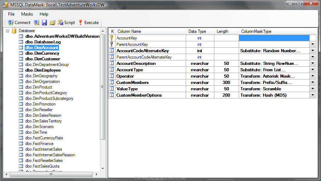The width and height of the screenshot is (321, 181).
Task: Open mask dropdown for ValueType
Action: [x=313, y=89]
